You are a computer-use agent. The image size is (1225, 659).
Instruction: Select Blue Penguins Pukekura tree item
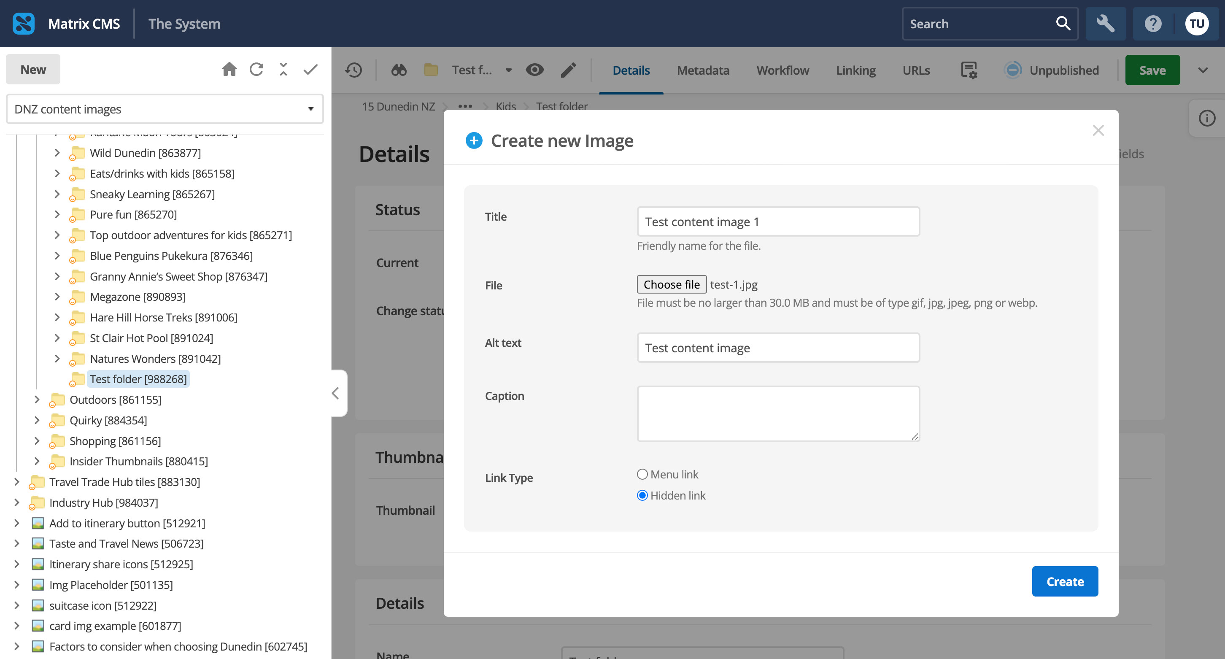pos(171,256)
